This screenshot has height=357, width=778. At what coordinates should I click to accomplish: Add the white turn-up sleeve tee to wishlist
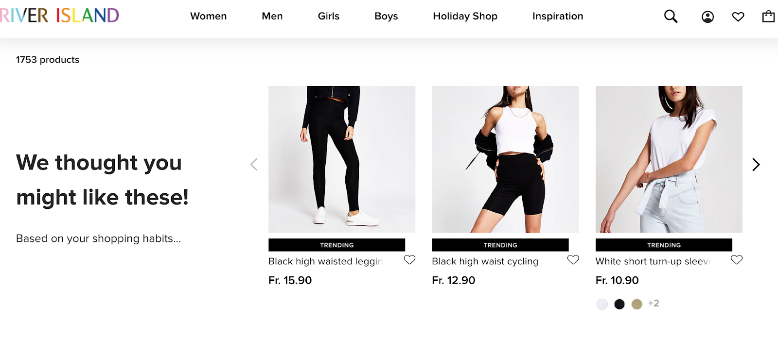point(737,260)
